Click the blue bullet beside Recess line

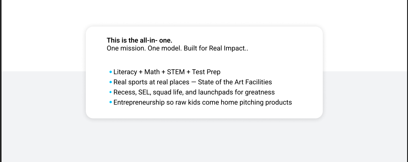pyautogui.click(x=111, y=92)
